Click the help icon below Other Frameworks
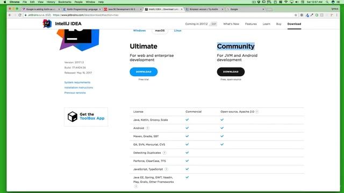The image size is (344, 193). point(136,187)
